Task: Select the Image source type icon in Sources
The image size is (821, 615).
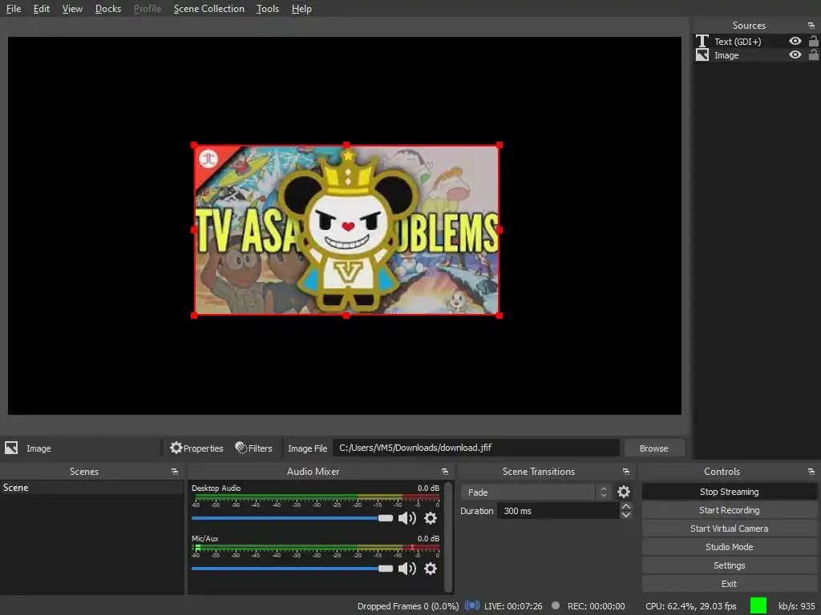Action: point(702,55)
